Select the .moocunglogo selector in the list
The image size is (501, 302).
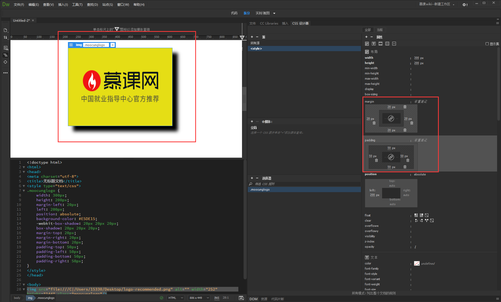(304, 190)
